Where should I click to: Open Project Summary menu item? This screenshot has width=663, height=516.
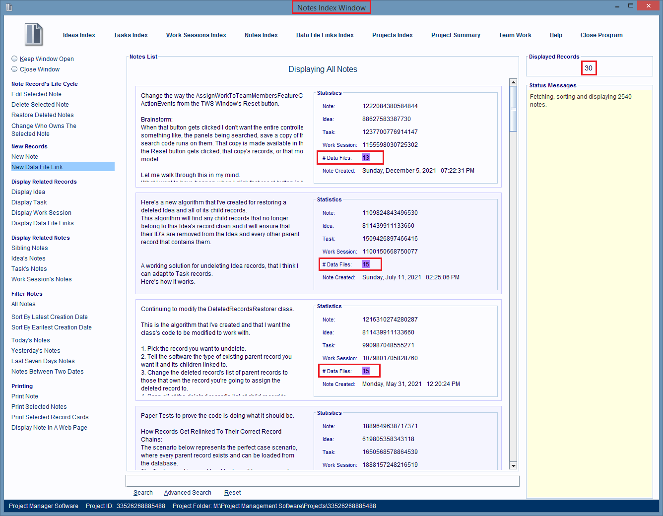point(456,35)
